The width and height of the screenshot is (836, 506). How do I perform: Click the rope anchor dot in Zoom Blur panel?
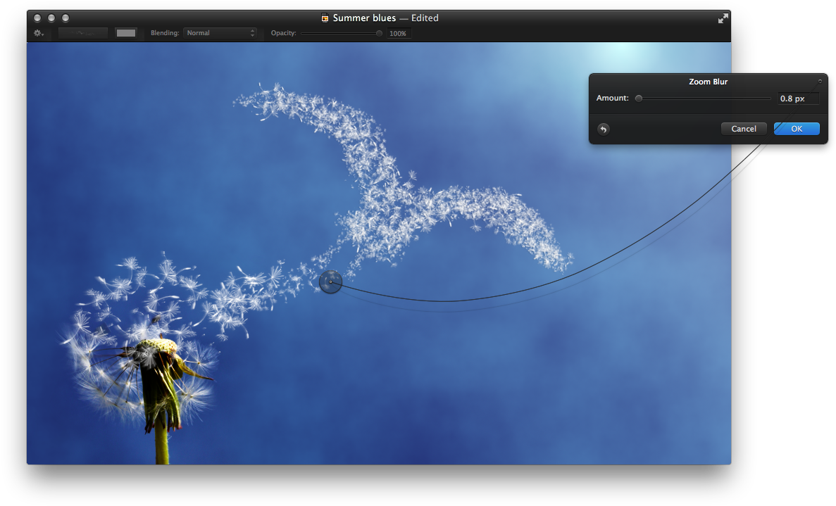tap(820, 82)
